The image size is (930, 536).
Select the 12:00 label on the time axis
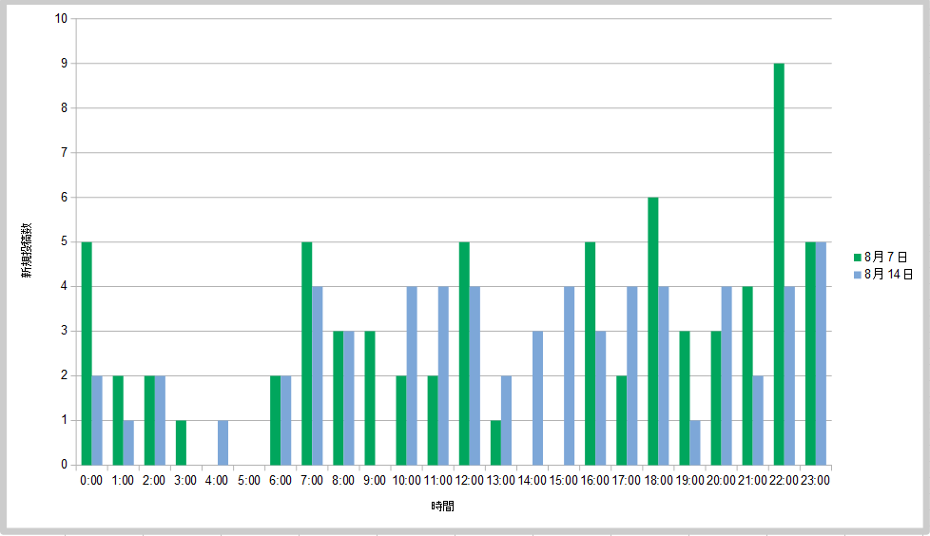pyautogui.click(x=469, y=481)
